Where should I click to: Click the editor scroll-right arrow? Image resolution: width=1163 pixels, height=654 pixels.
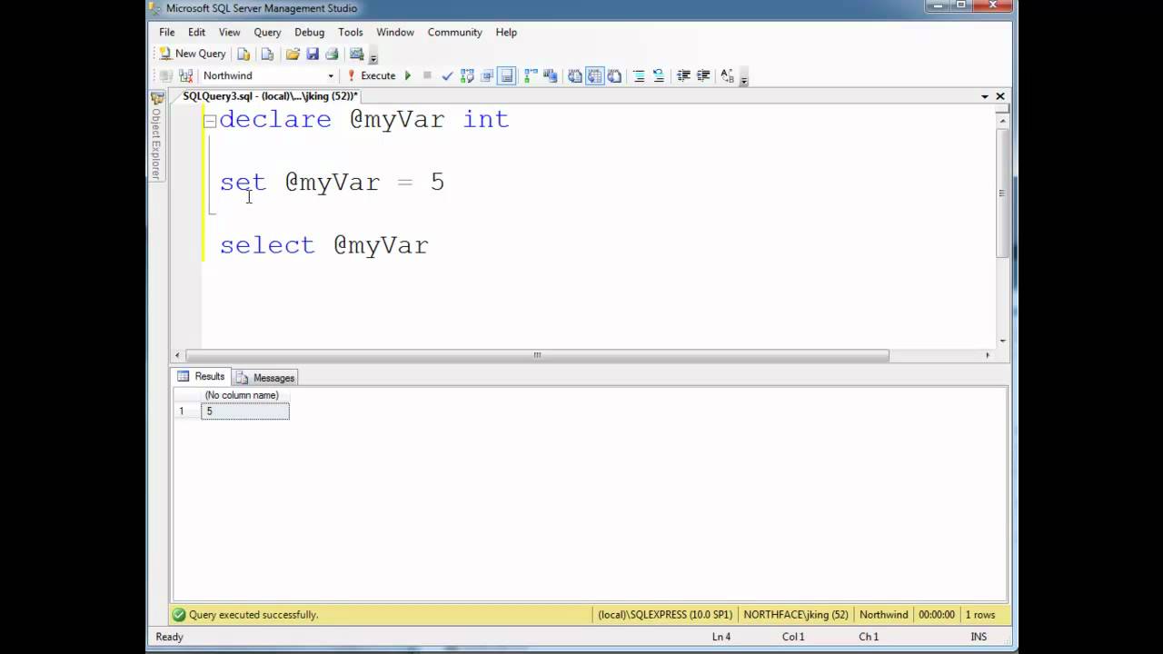pos(988,355)
